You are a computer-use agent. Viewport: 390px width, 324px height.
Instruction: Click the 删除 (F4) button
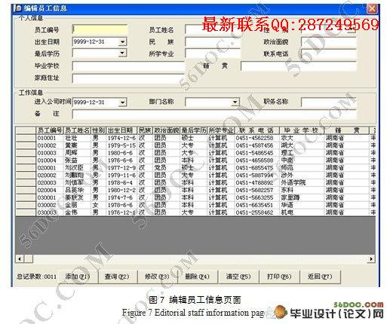coord(198,277)
